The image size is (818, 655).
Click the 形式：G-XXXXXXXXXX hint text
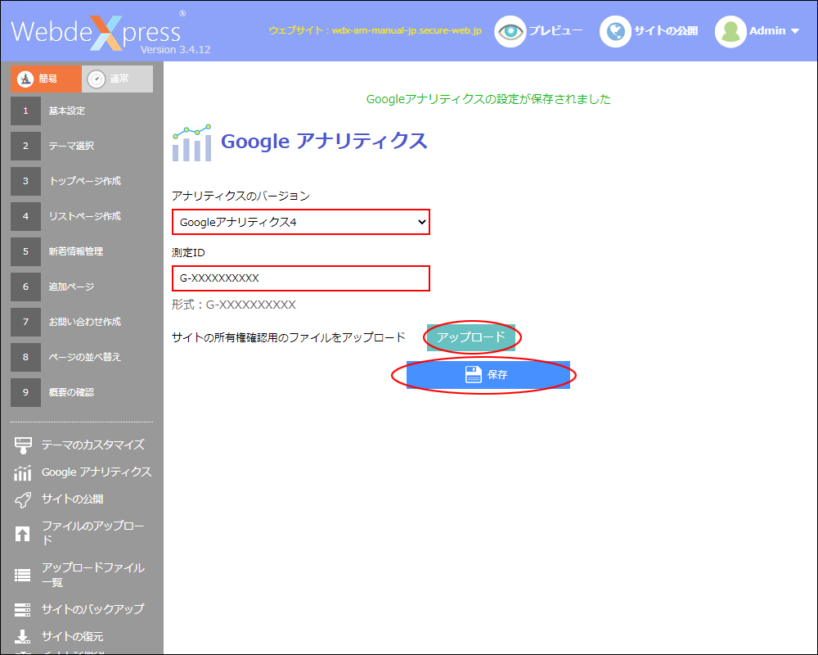[234, 305]
